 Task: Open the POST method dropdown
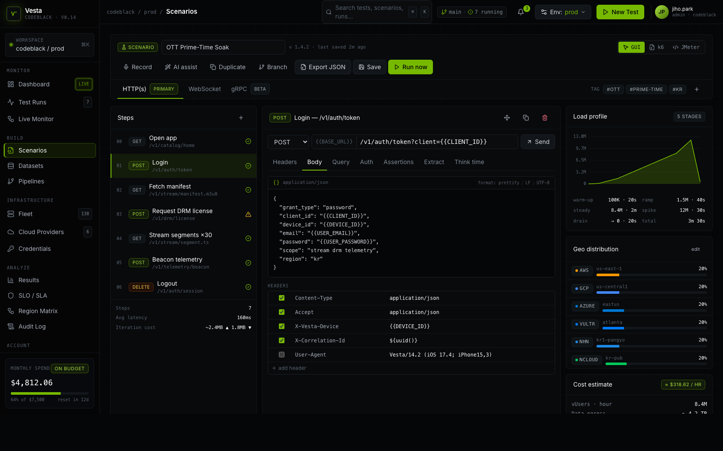[x=288, y=142]
